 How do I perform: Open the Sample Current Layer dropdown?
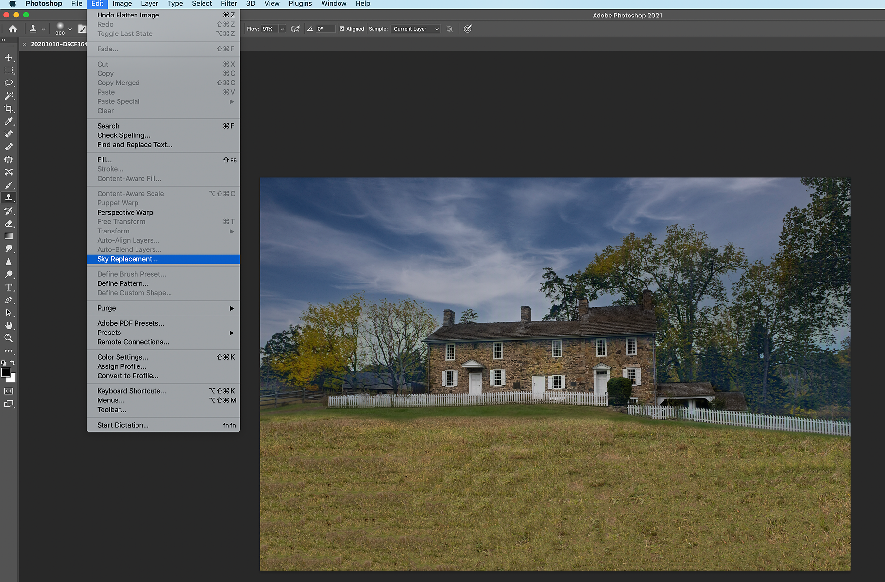[x=415, y=29]
